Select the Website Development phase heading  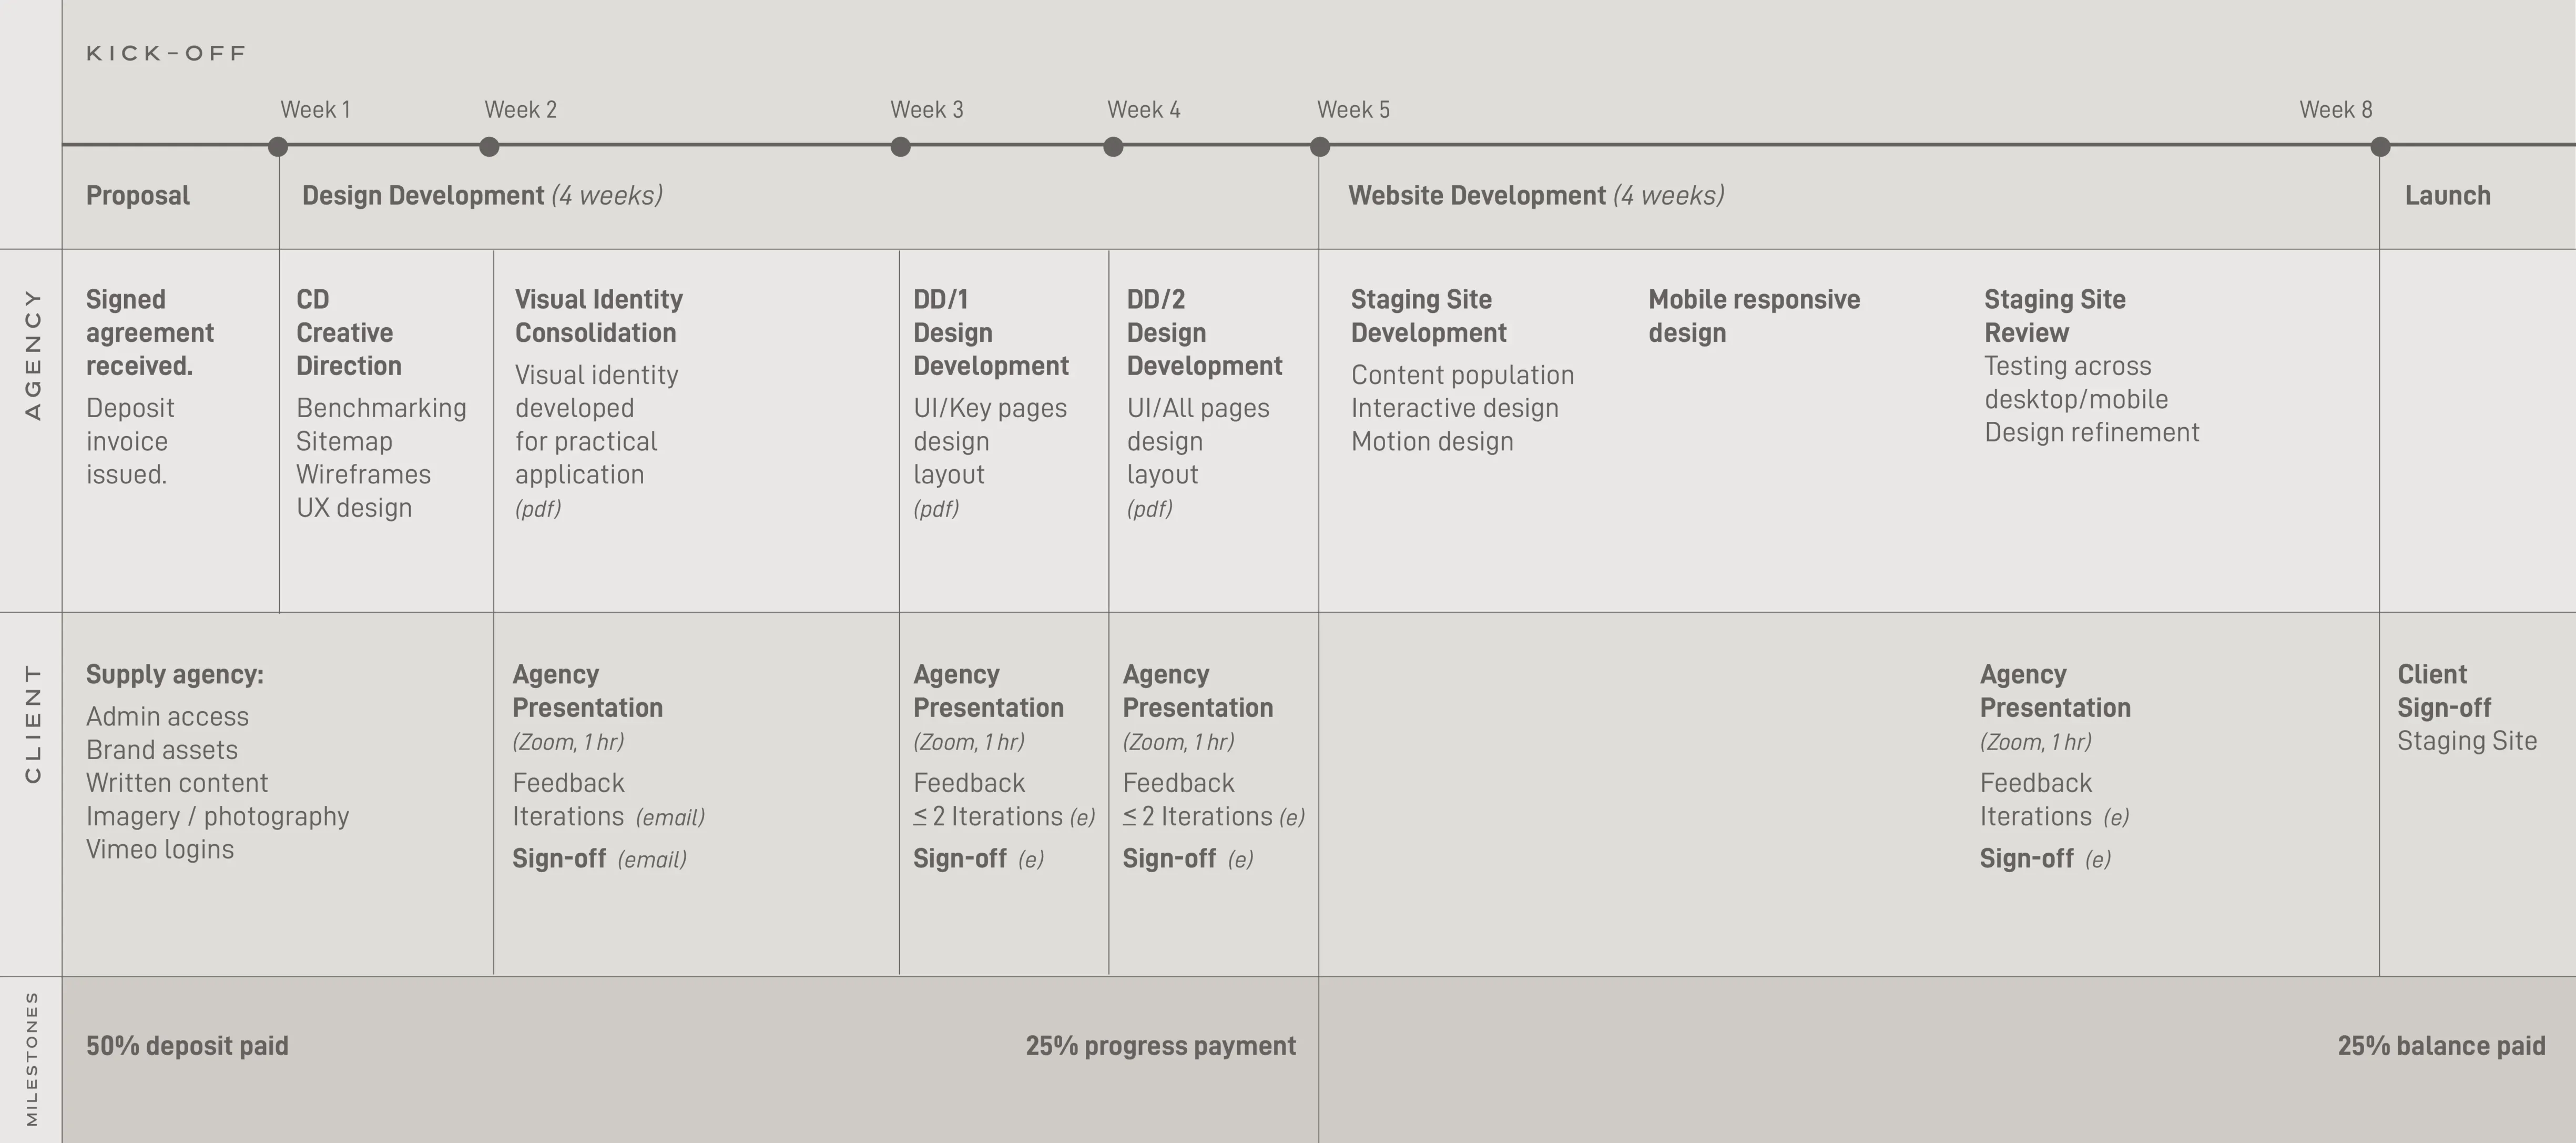click(1536, 195)
